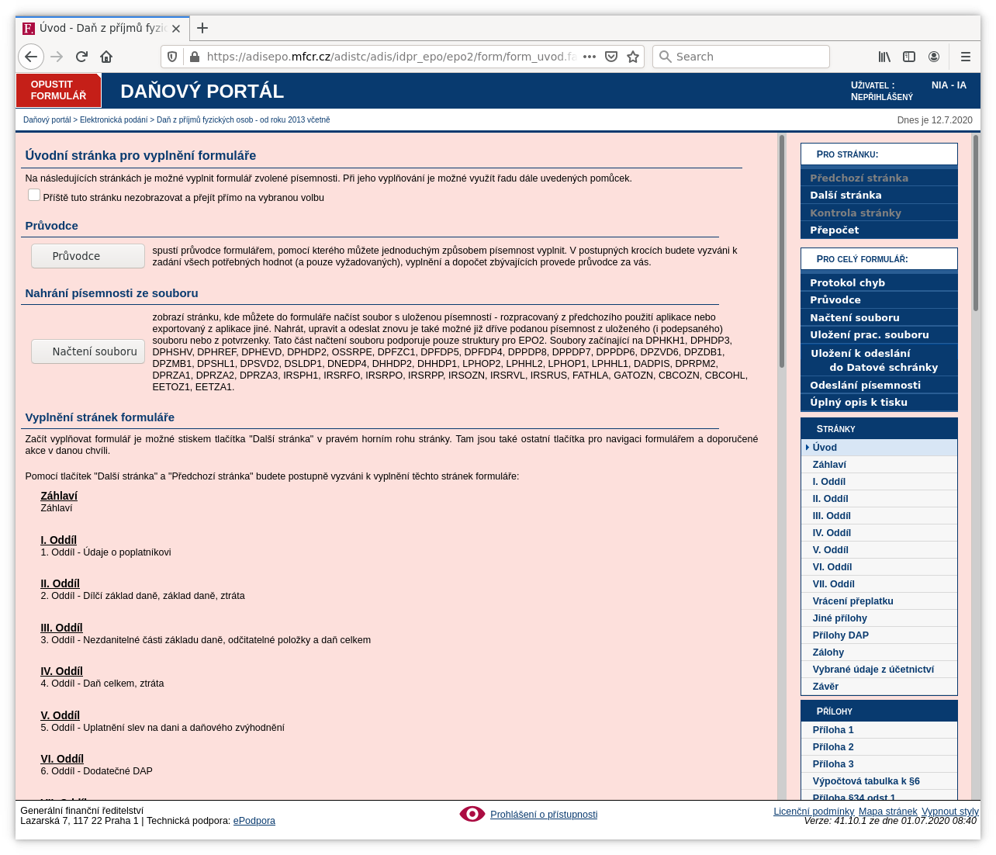Go to Další stránka in the side panel
This screenshot has height=855, width=996.
tap(879, 196)
